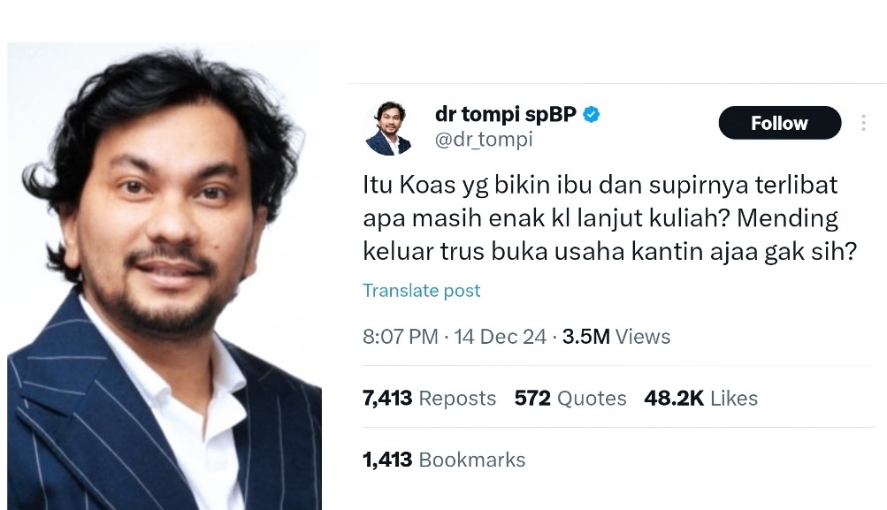
Task: Click the 'Views' label text
Action: [x=643, y=337]
